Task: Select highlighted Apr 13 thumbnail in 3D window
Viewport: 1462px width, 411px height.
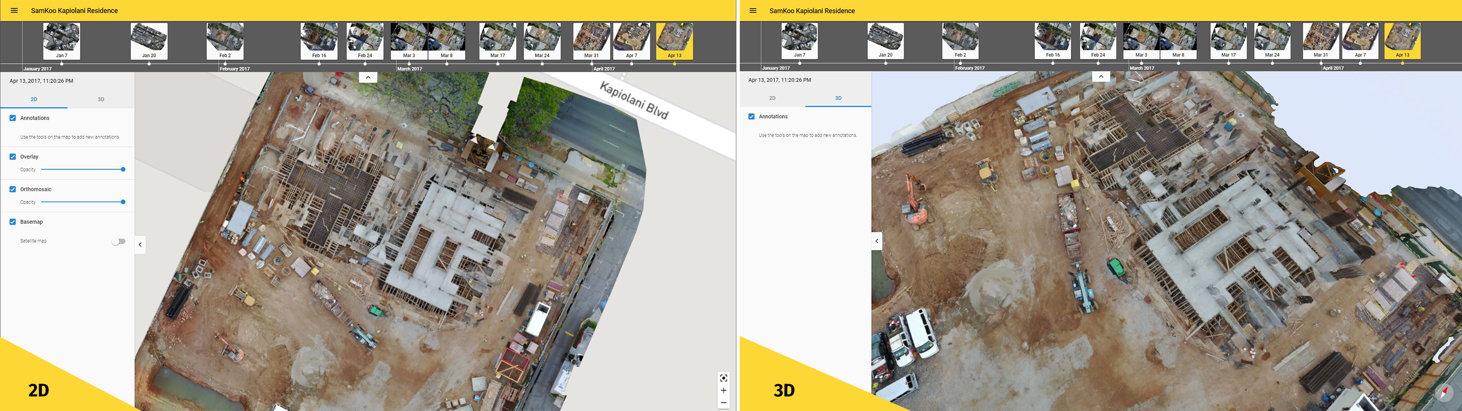Action: click(1403, 41)
